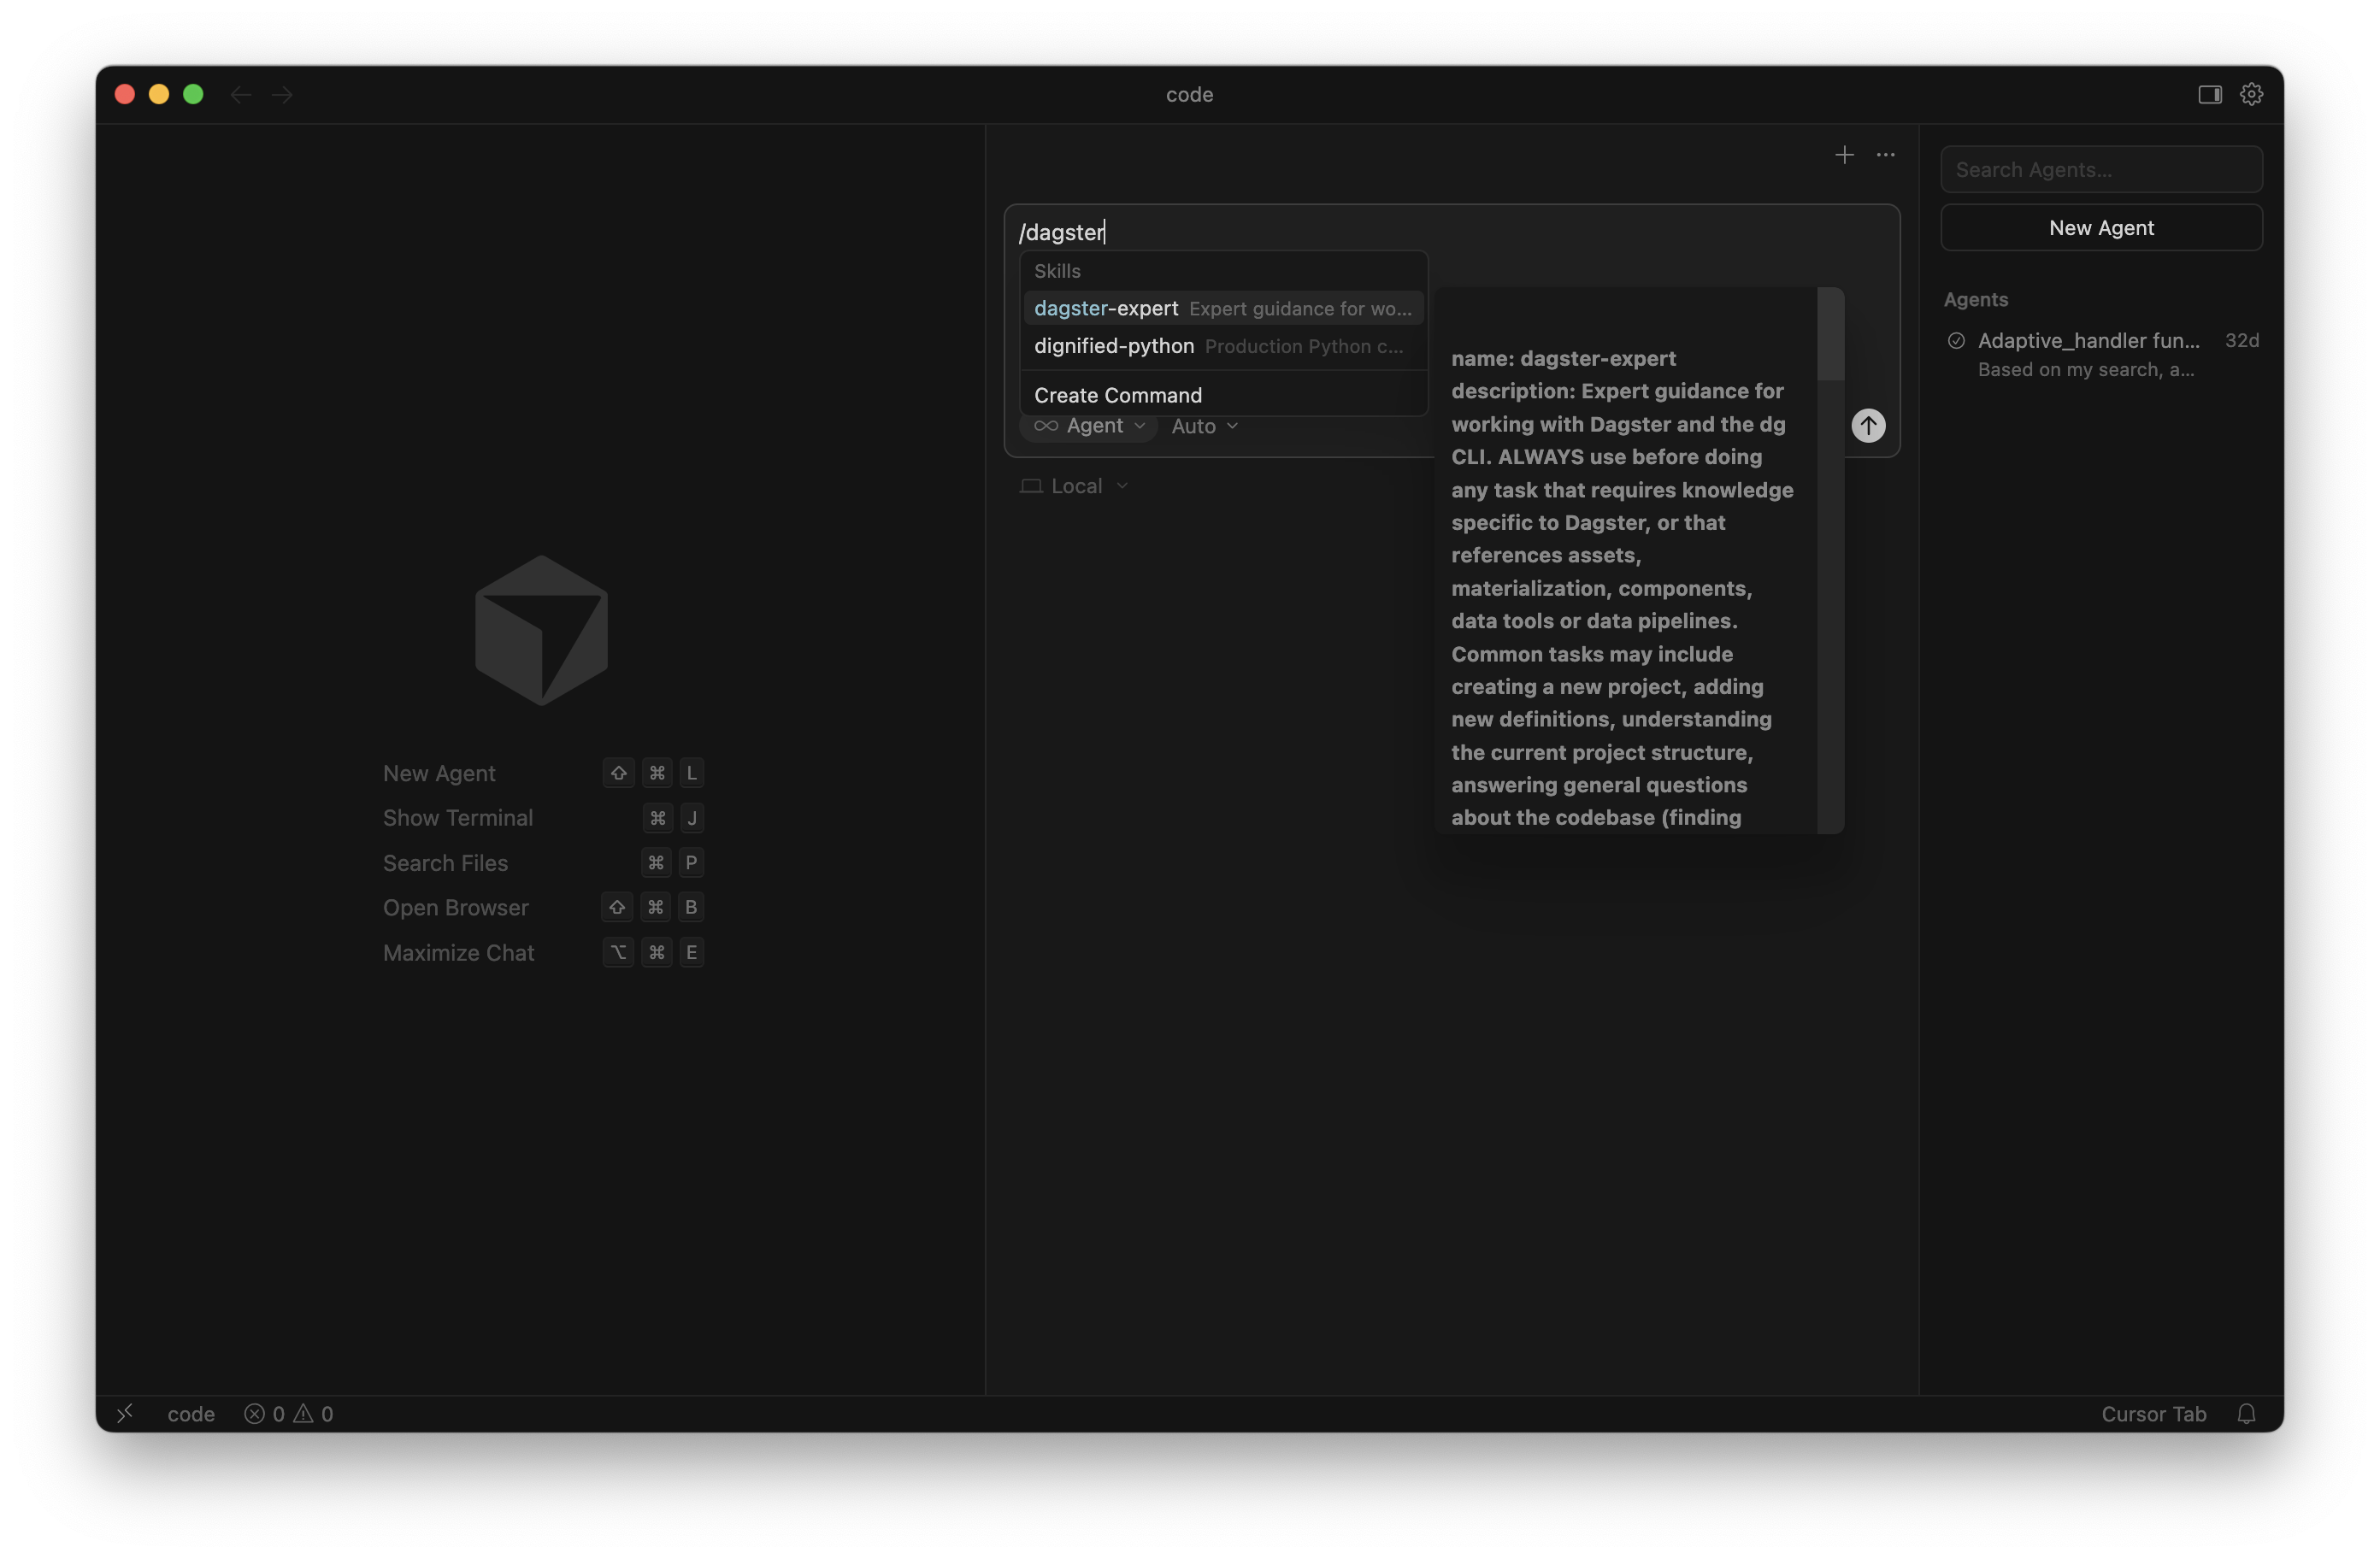Open notifications via the bell icon
Viewport: 2380px width, 1559px height.
pos(2246,1413)
